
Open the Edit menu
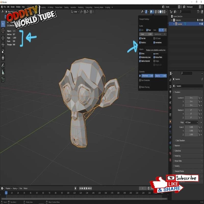click(x=8, y=7)
